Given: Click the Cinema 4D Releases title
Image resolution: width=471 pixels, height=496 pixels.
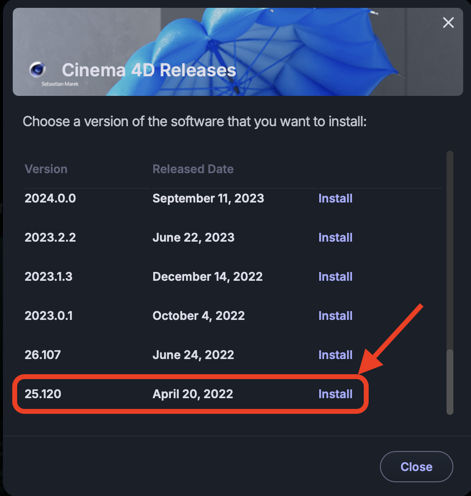Looking at the screenshot, I should (x=149, y=70).
